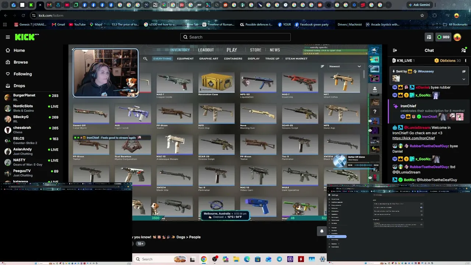
Task: Click the inventory search magnifier icon
Action: 145,59
